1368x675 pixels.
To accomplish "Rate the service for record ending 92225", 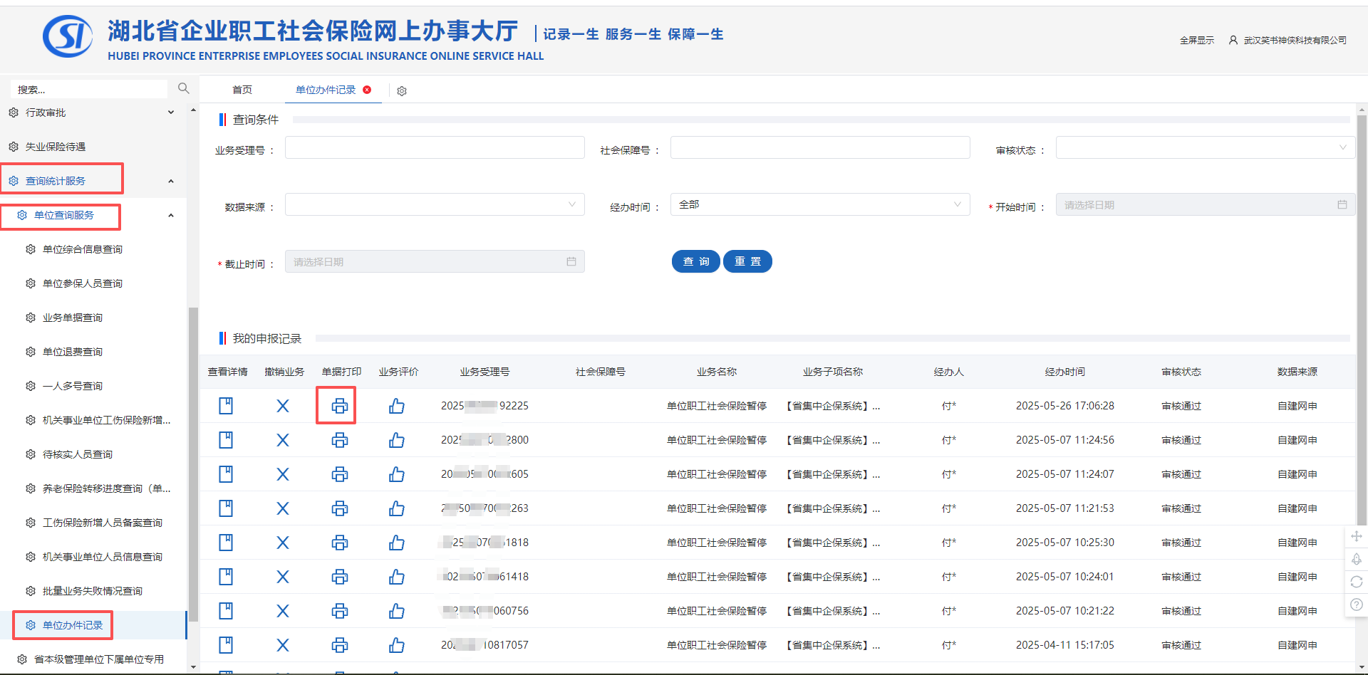I will [x=397, y=406].
